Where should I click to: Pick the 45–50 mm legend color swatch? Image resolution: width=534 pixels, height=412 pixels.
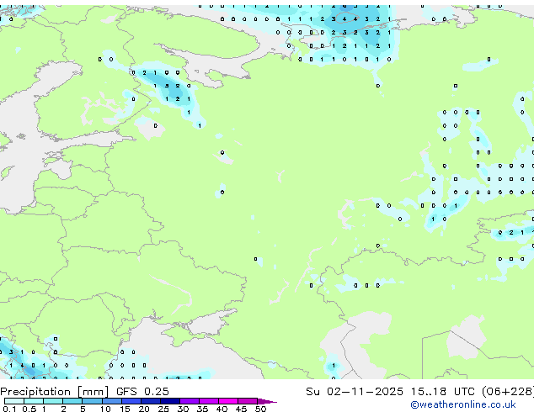click(x=248, y=401)
